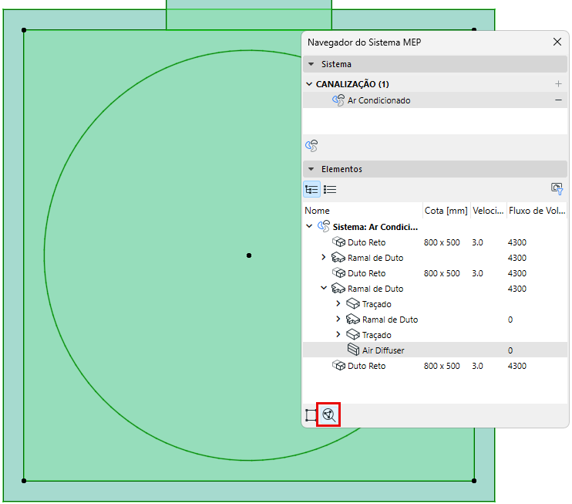Expand the nested Ramal de Duto with flow 0

click(338, 320)
